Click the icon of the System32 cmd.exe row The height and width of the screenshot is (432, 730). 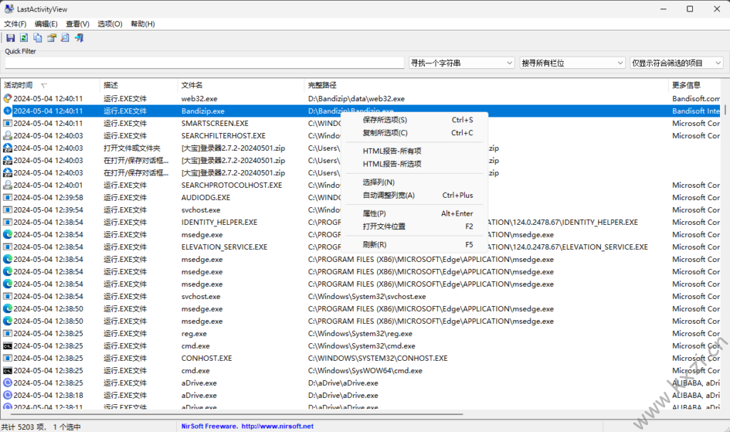tap(7, 346)
